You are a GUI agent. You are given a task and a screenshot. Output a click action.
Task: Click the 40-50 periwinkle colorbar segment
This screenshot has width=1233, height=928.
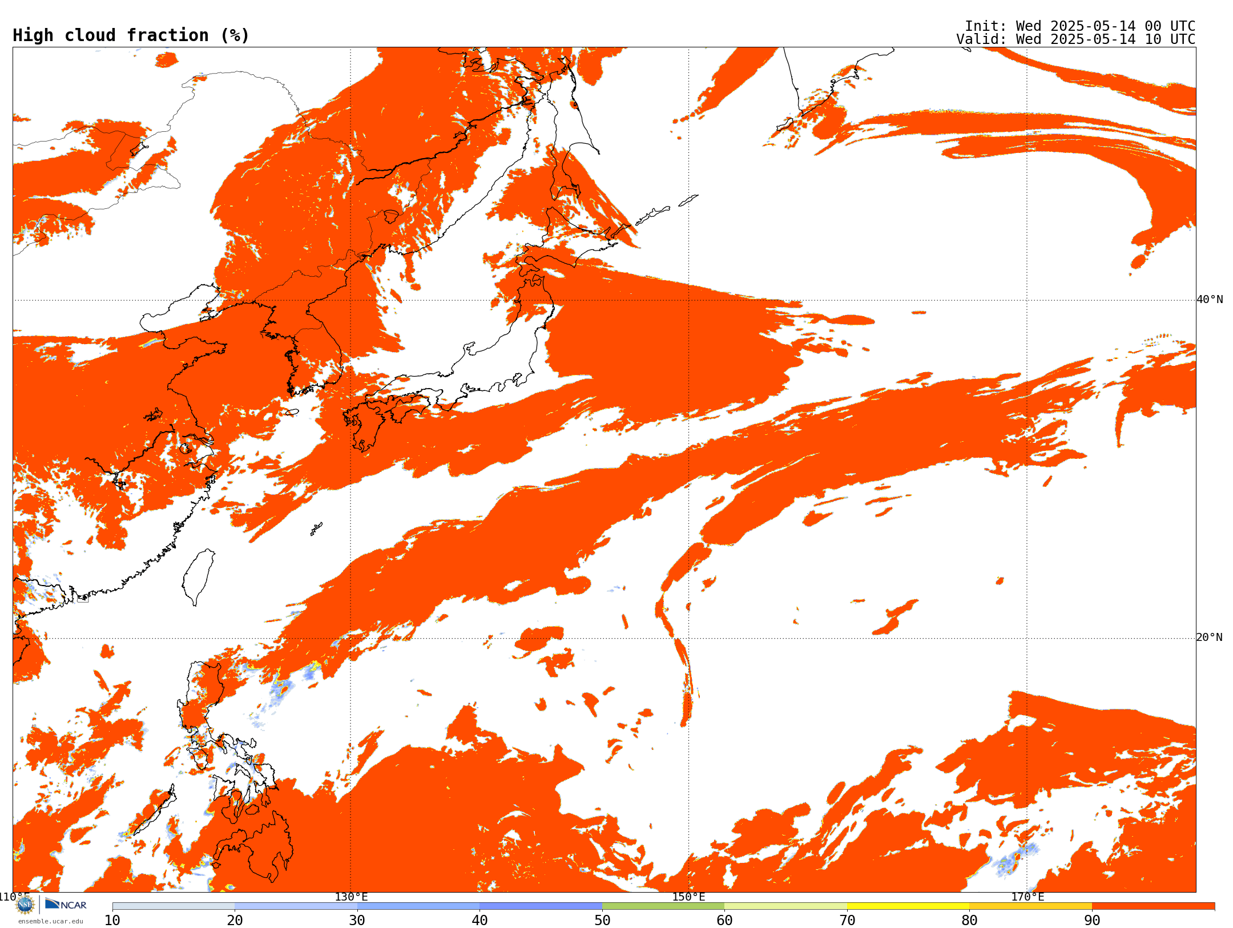541,906
